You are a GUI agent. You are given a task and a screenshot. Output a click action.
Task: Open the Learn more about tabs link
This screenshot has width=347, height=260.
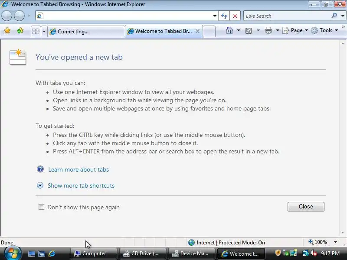pos(79,169)
